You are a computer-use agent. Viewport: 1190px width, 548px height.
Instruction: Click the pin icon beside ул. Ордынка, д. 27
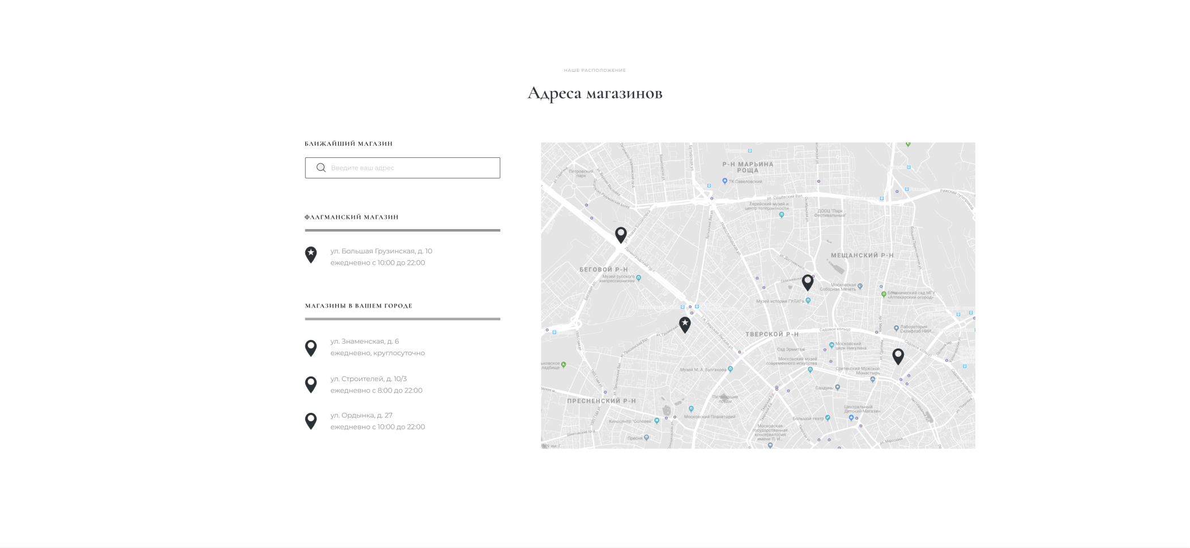[311, 421]
